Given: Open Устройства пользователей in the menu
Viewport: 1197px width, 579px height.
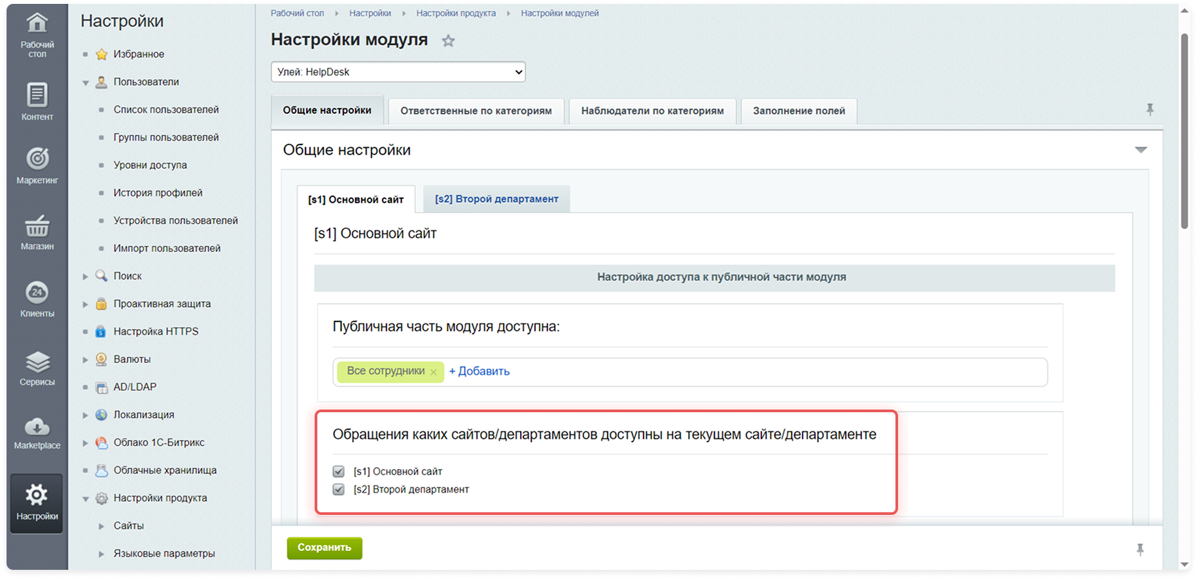Looking at the screenshot, I should [176, 220].
